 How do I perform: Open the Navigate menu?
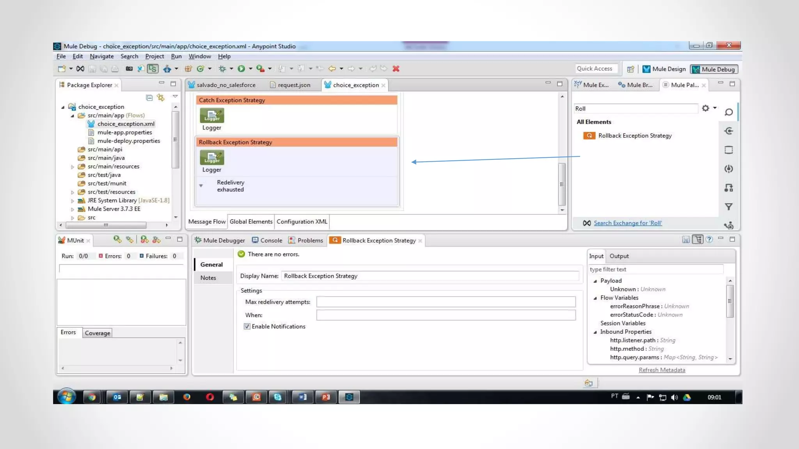tap(101, 56)
